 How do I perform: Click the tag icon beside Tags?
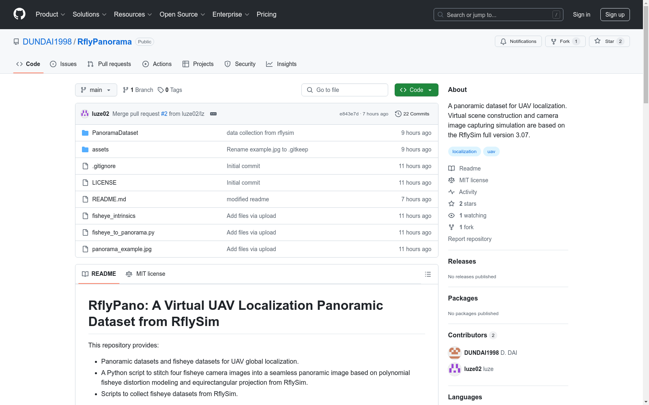coord(161,90)
